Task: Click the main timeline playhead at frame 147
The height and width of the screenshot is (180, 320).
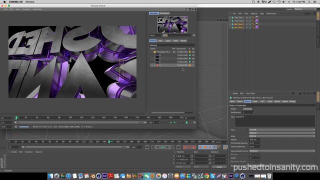Action: 109,141
